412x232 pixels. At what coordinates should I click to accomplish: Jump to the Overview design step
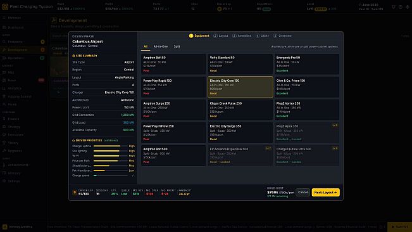pyautogui.click(x=282, y=35)
